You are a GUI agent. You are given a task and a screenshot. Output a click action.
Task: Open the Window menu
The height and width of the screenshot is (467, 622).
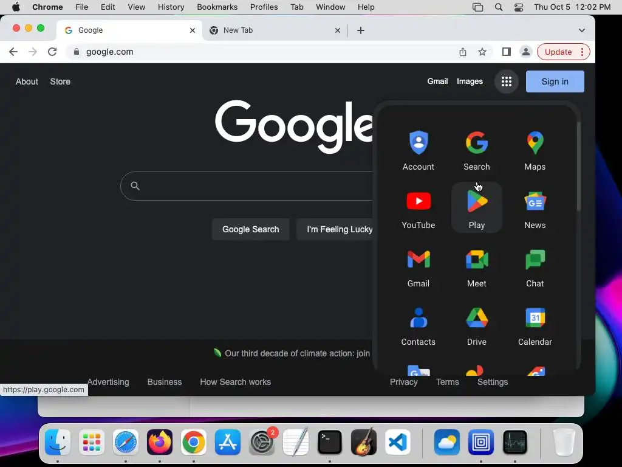point(330,7)
